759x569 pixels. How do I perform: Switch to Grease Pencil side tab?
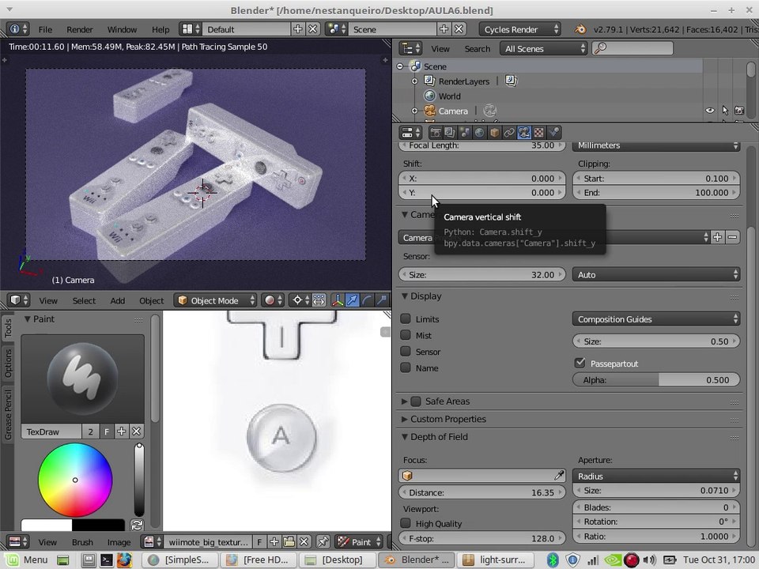[8, 415]
